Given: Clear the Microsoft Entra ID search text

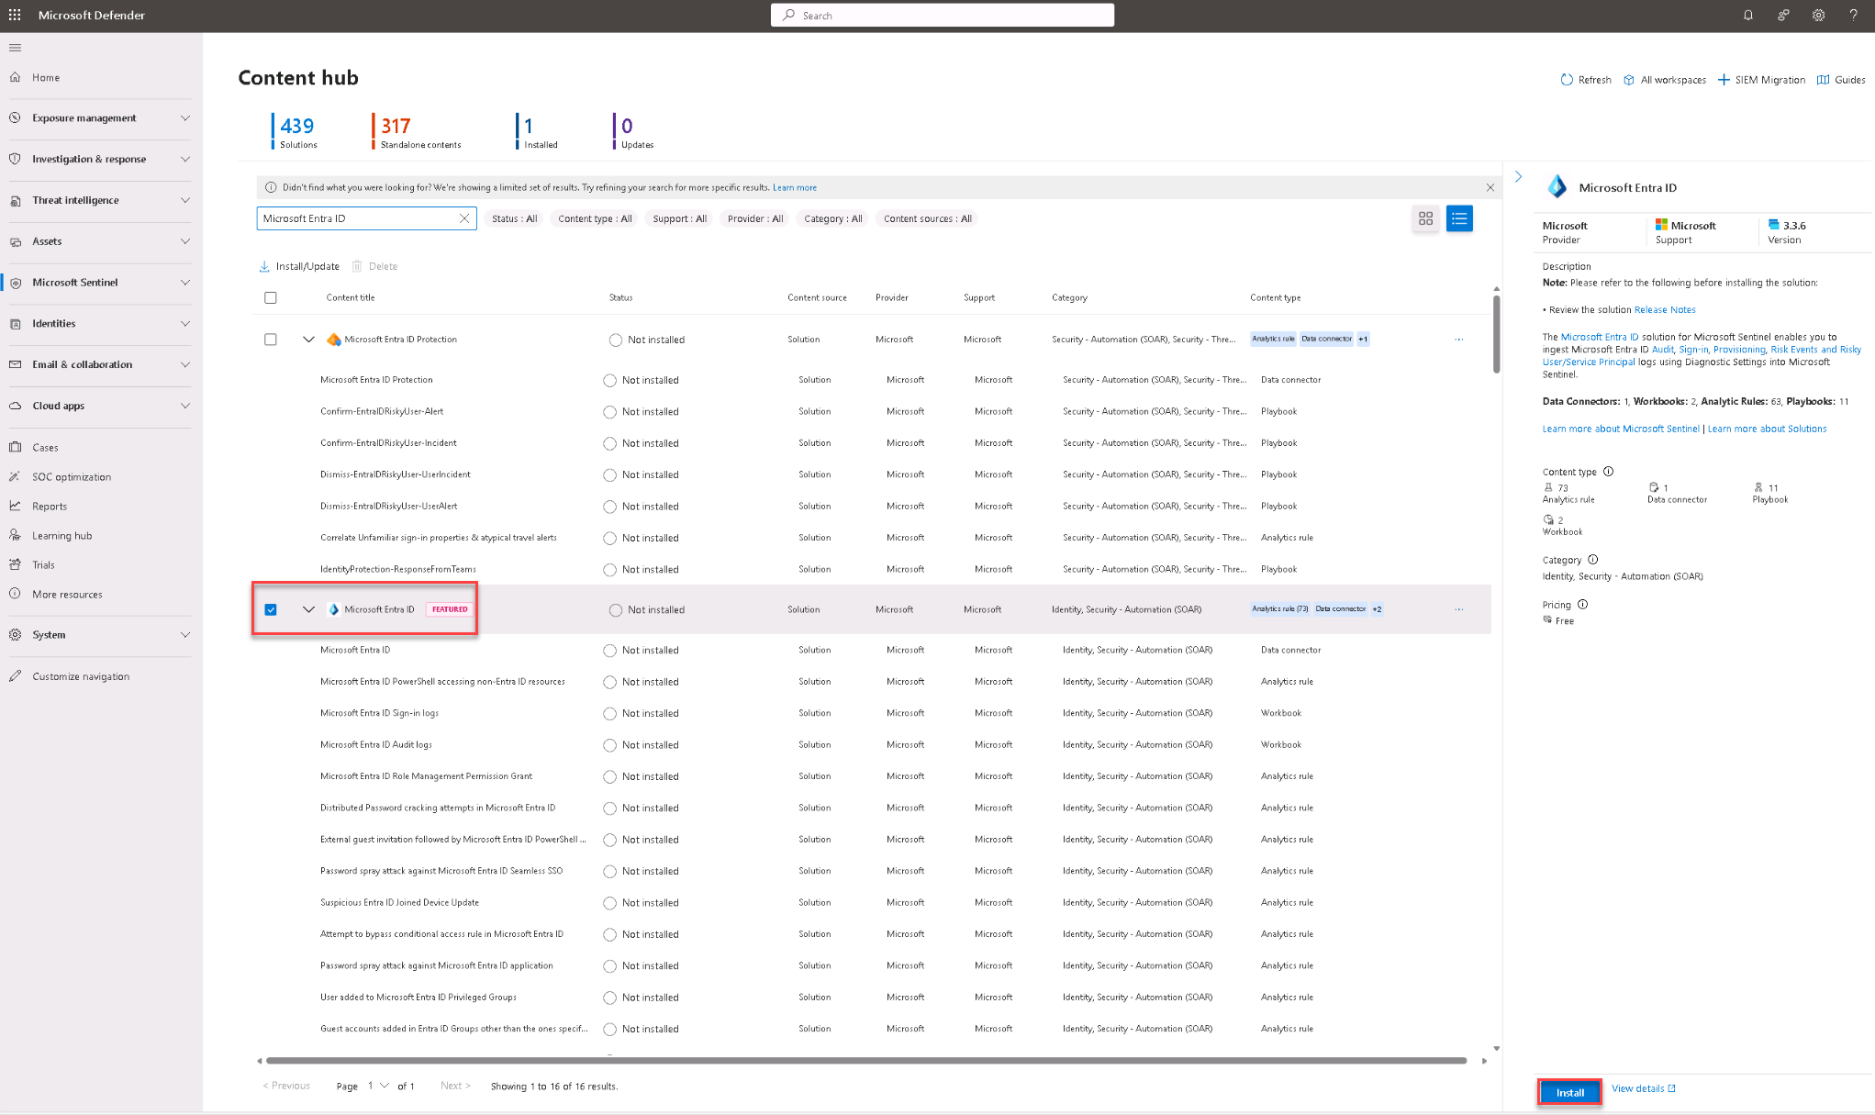Looking at the screenshot, I should coord(464,218).
